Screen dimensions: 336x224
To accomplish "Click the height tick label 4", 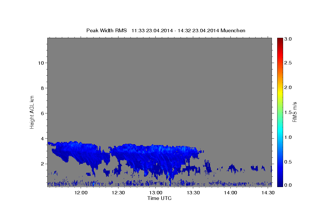I will point(42,138).
